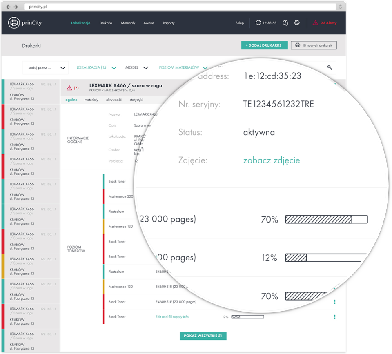This screenshot has width=392, height=354.
Task: Click status value aktywna
Action: click(259, 132)
